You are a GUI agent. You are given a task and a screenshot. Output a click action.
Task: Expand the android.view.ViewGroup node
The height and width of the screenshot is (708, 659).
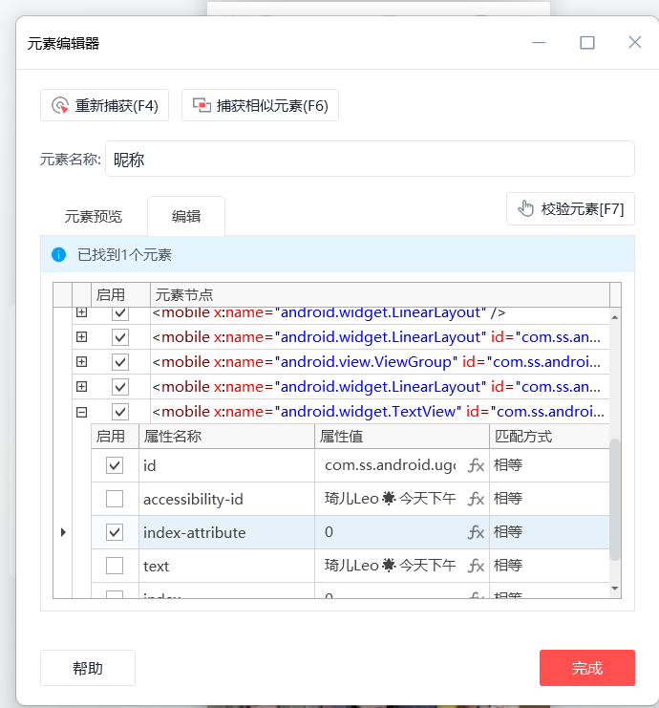coord(81,362)
